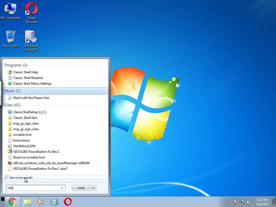
Task: Open the clock showing 2:12 PM
Action: coord(262,202)
